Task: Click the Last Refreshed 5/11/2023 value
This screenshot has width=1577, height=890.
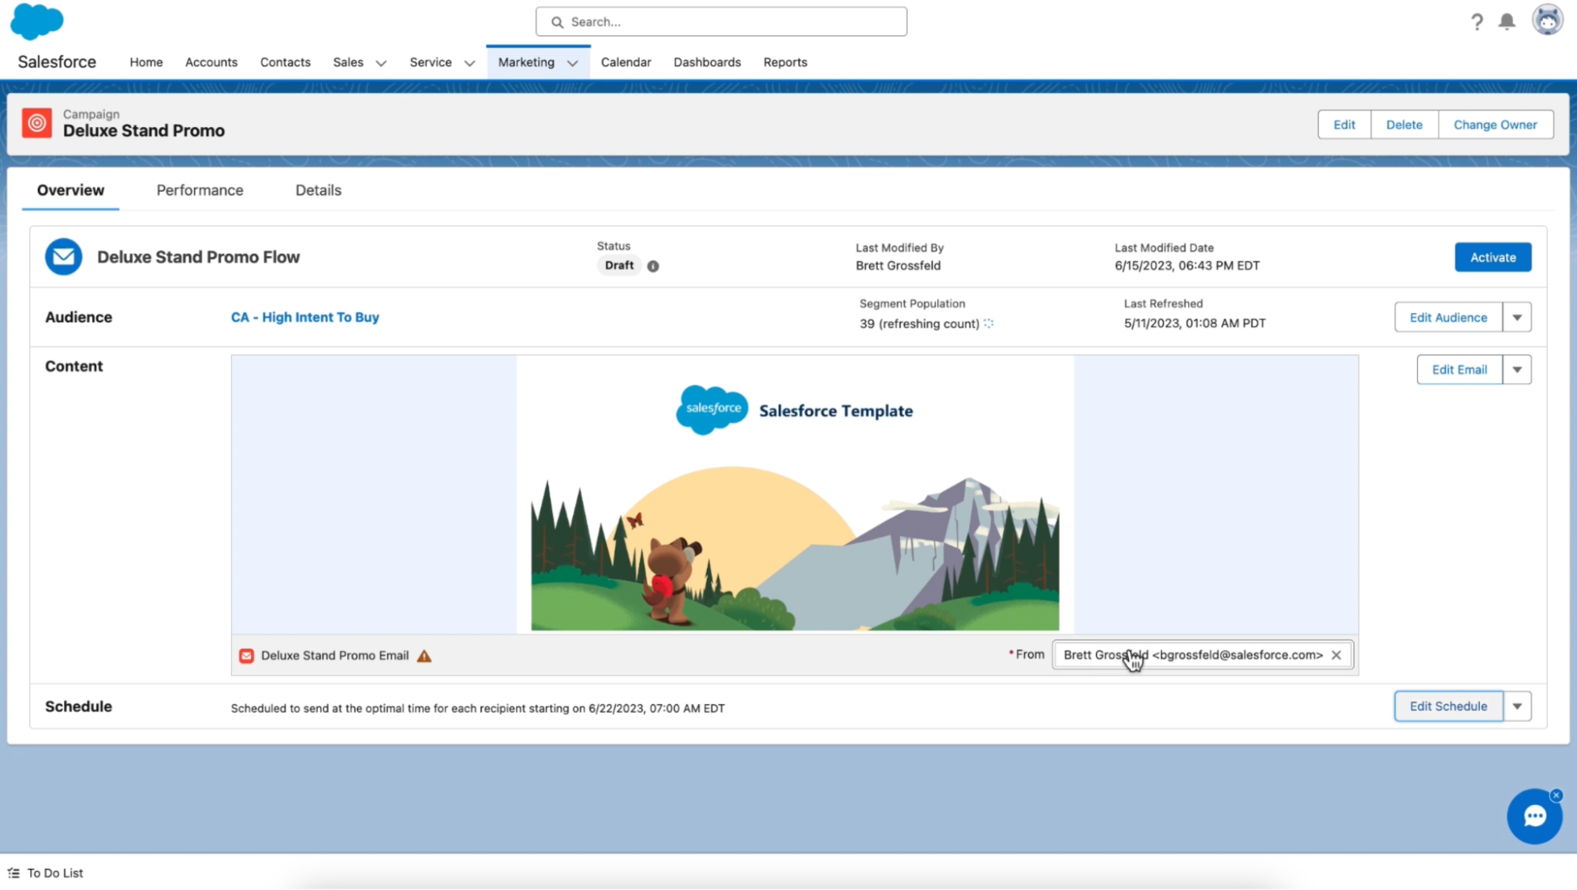Action: [x=1194, y=323]
